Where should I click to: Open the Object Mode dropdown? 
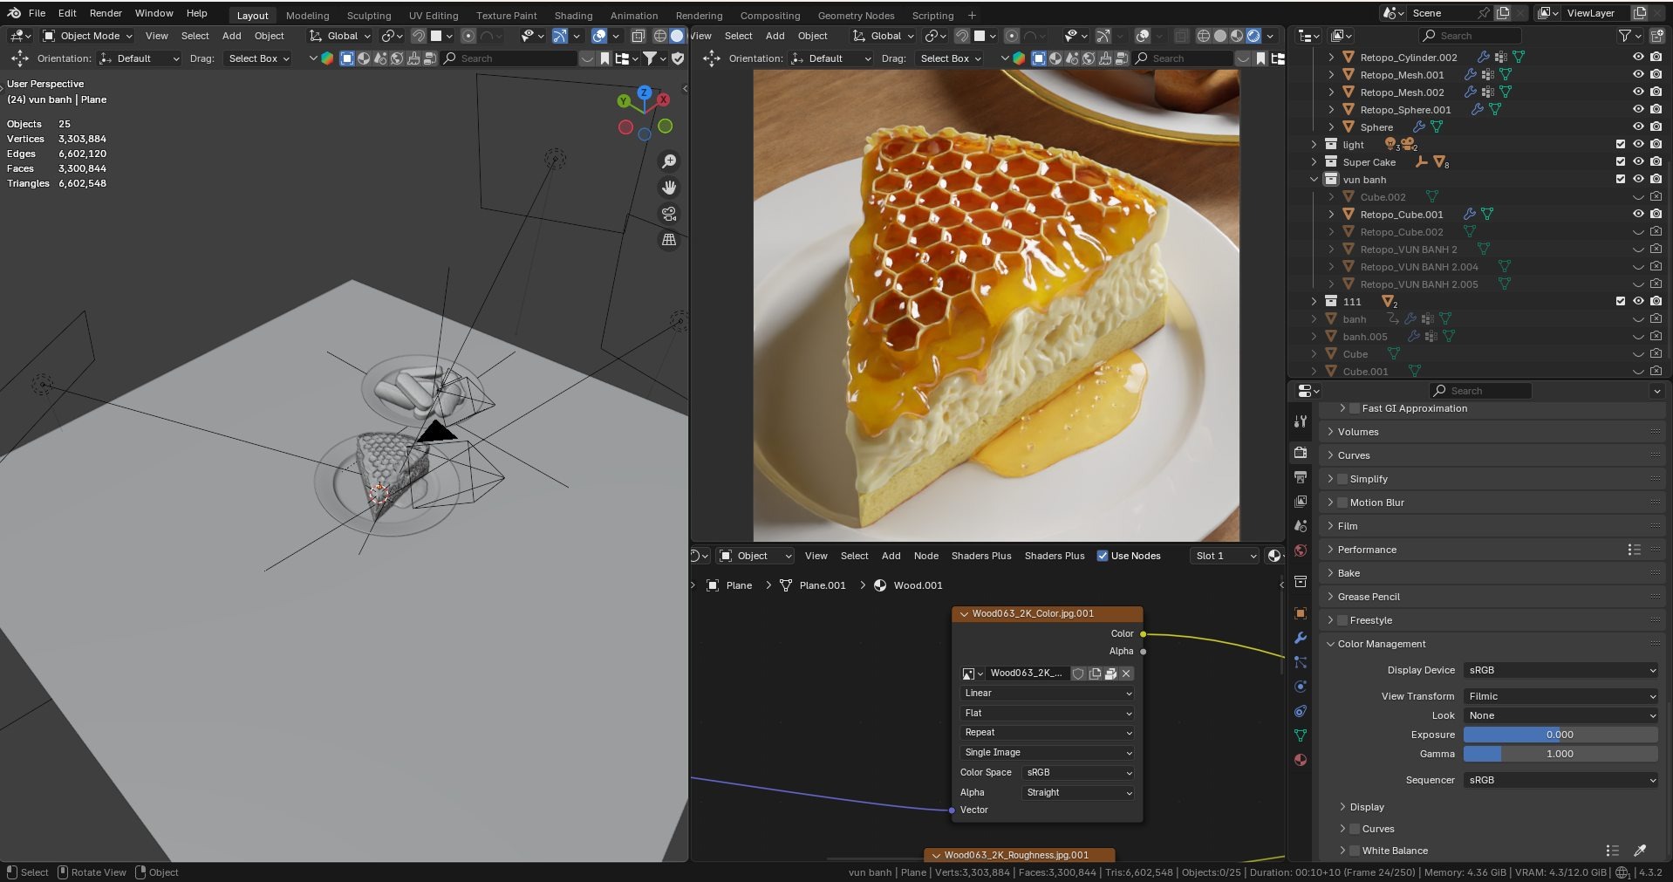(x=87, y=36)
